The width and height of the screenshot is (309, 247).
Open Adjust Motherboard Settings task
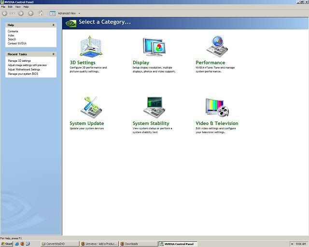(24, 69)
